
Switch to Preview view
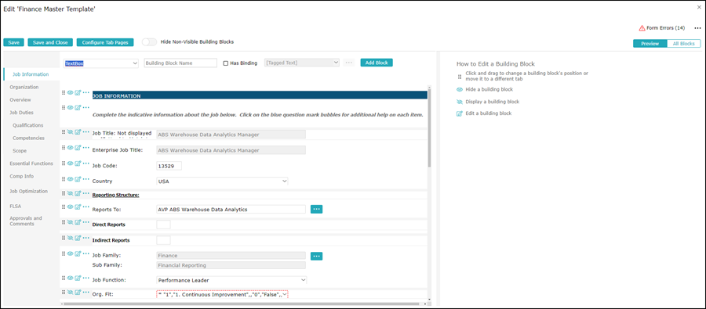(650, 44)
